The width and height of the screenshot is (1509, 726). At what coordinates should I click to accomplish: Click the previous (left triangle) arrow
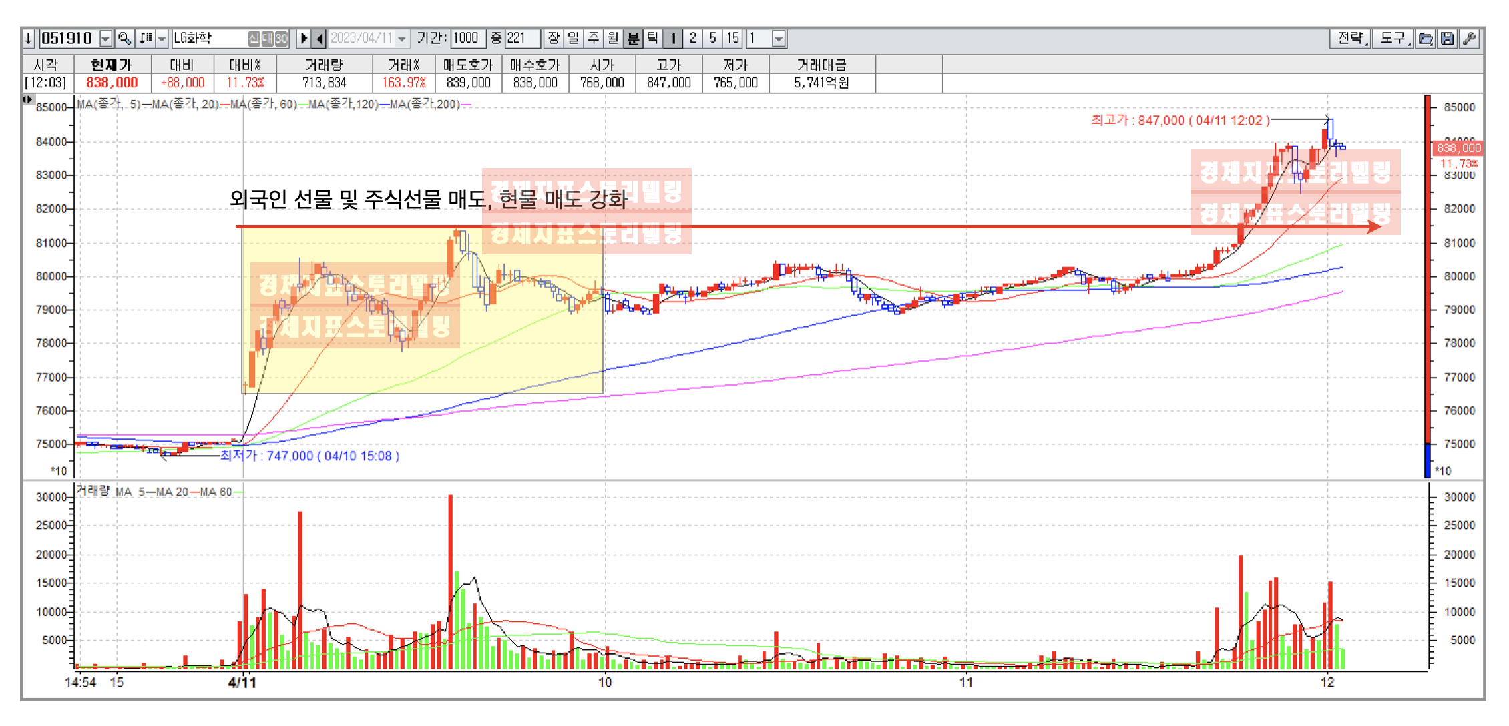click(x=320, y=39)
